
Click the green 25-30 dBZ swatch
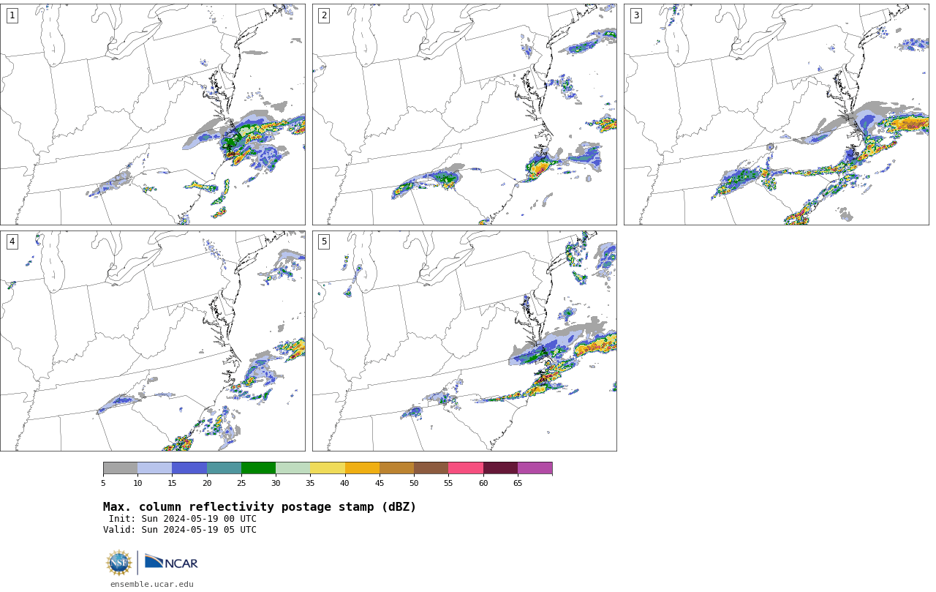tap(258, 468)
